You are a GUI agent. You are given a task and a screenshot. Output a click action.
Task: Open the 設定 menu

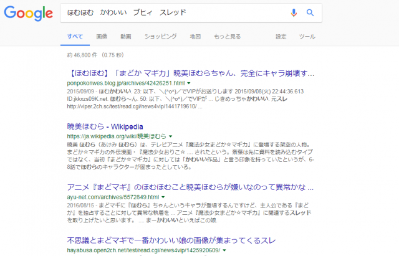pos(281,36)
